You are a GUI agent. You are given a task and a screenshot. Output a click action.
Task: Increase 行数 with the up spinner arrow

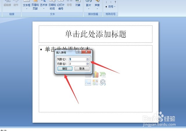point(88,63)
